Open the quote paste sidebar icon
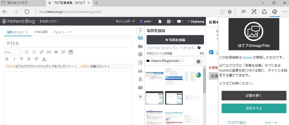This screenshot has width=289, height=125. click(140, 71)
